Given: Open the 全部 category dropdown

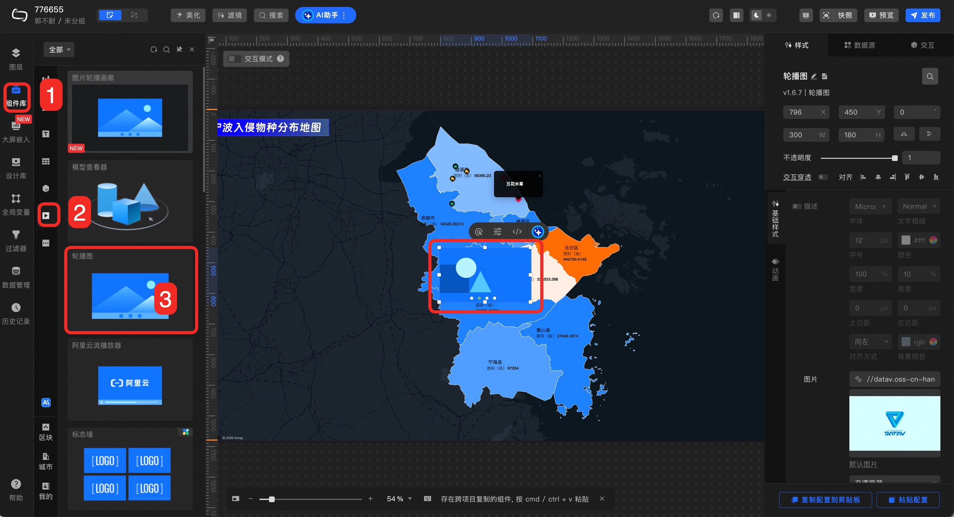Looking at the screenshot, I should coord(59,50).
